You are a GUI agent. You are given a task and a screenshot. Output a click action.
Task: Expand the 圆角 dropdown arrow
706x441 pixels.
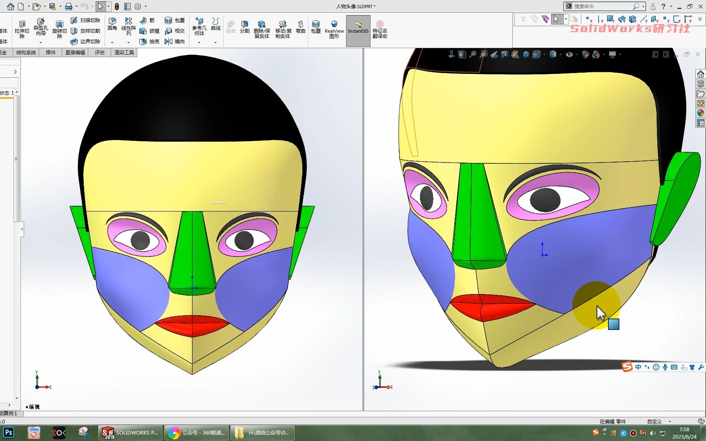click(x=112, y=42)
